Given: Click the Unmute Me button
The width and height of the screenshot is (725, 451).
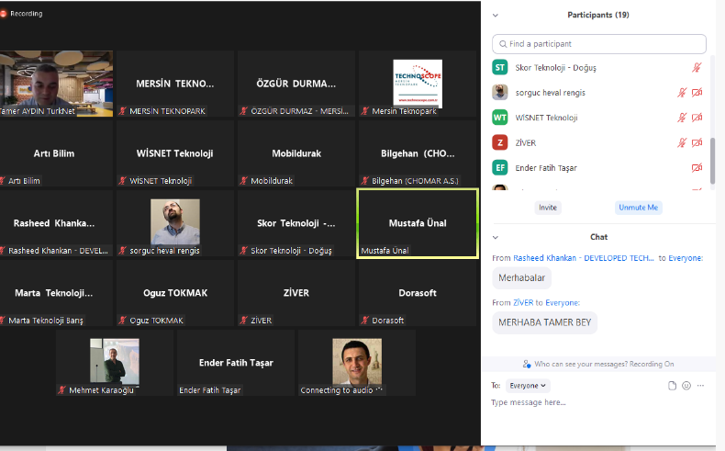Looking at the screenshot, I should point(638,208).
